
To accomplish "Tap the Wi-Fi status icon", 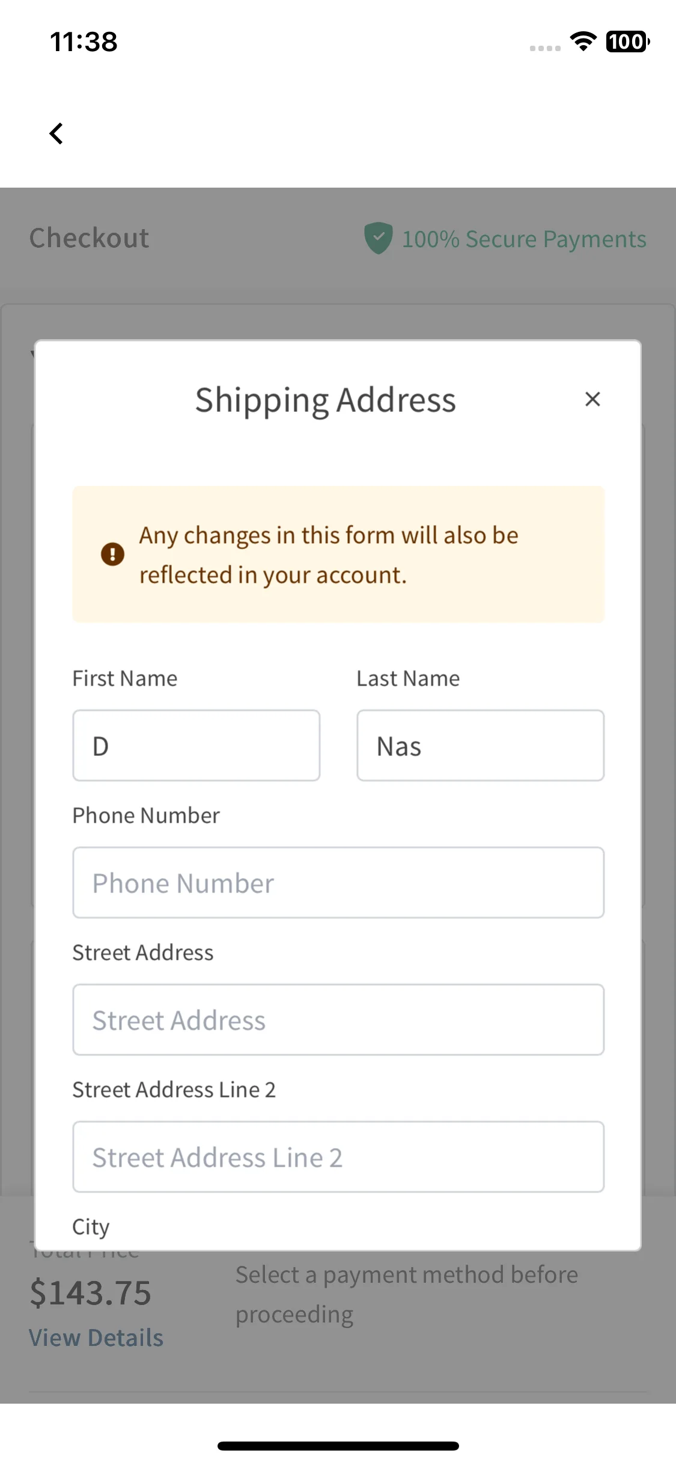I will pyautogui.click(x=583, y=41).
